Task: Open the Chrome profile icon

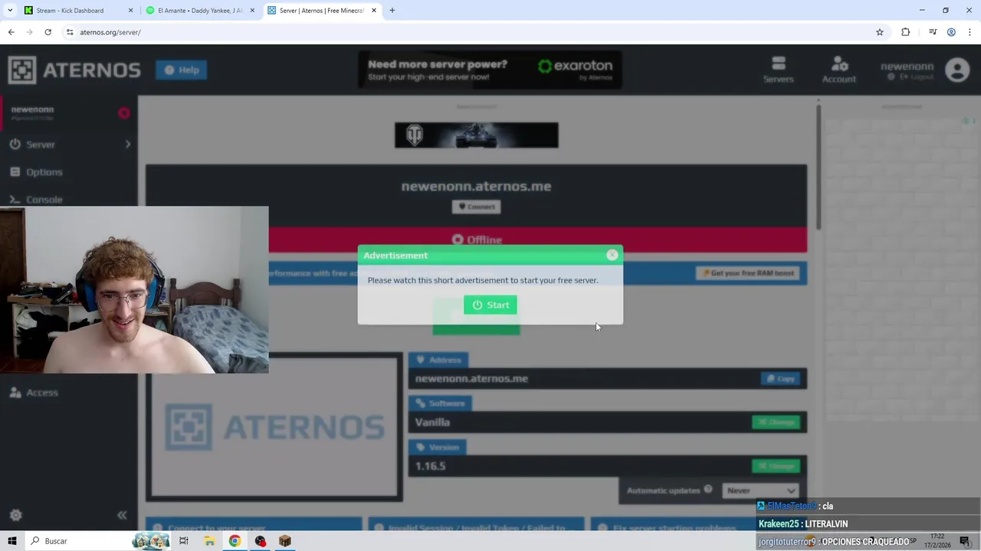Action: coord(951,32)
